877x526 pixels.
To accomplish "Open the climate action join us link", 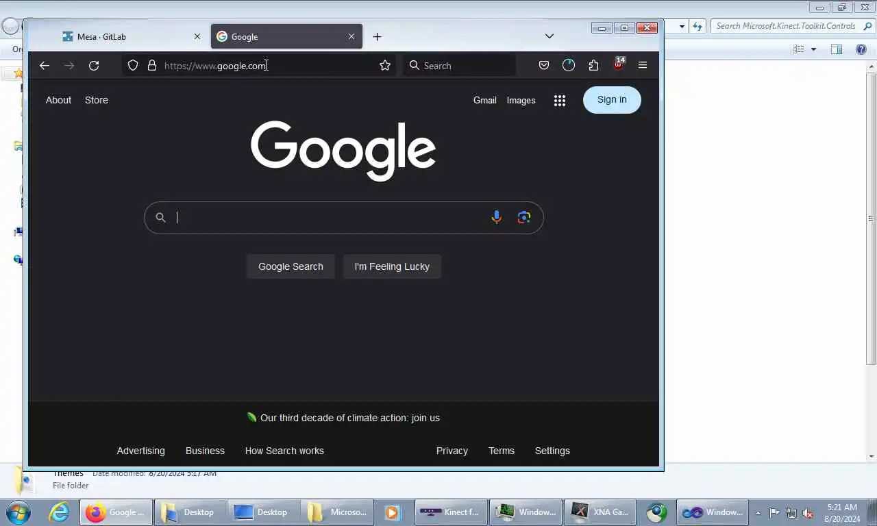I will tap(350, 418).
